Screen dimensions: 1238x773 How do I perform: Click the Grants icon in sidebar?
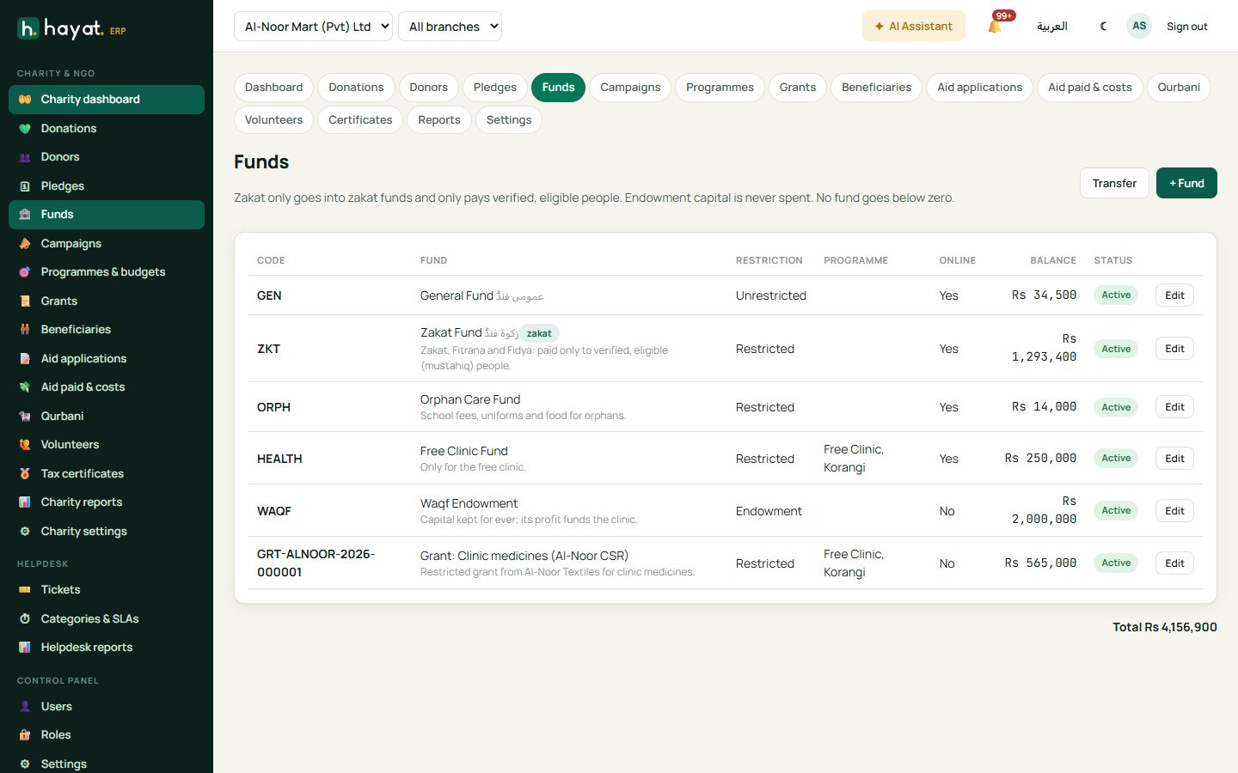(25, 301)
